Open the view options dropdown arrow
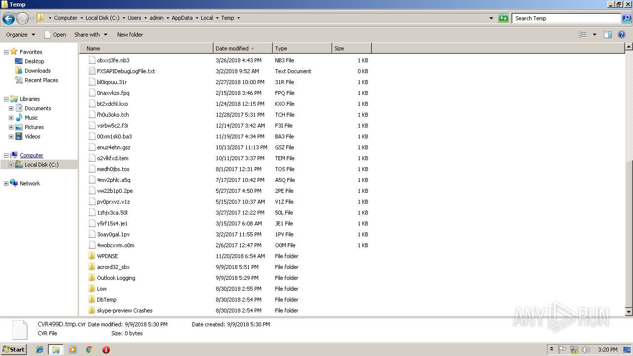This screenshot has height=356, width=633. pyautogui.click(x=594, y=35)
